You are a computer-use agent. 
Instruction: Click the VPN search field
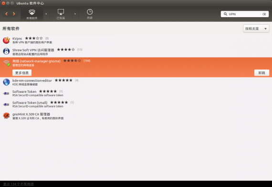tap(245, 14)
